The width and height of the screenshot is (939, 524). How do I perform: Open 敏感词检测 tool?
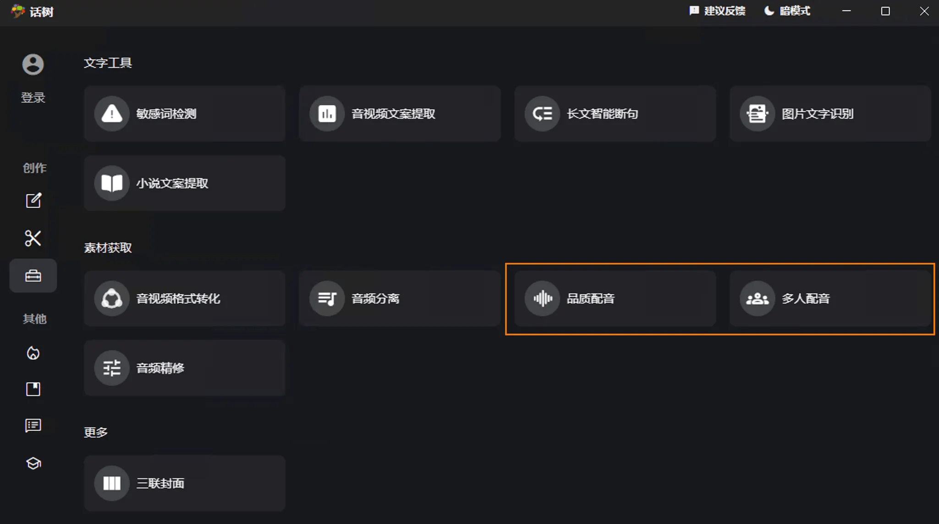[184, 114]
